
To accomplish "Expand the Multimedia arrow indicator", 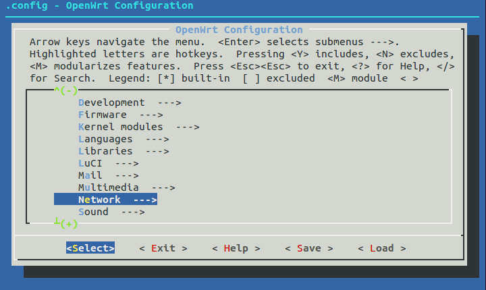I will (163, 187).
